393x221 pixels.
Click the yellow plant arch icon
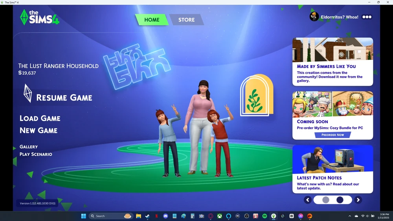click(257, 95)
